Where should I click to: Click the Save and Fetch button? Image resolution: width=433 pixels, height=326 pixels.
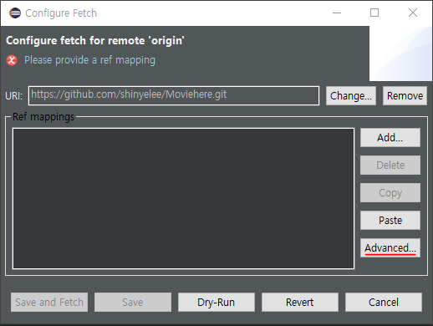[49, 302]
